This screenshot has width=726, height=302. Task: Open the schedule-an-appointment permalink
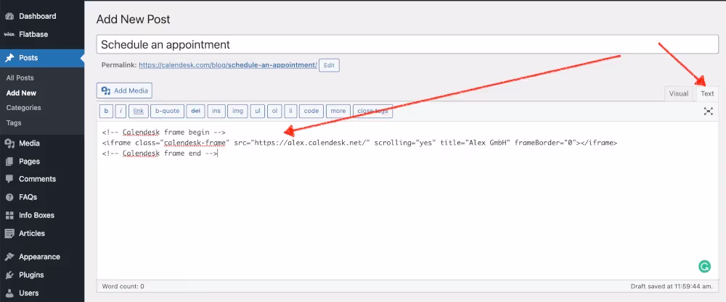pos(227,65)
